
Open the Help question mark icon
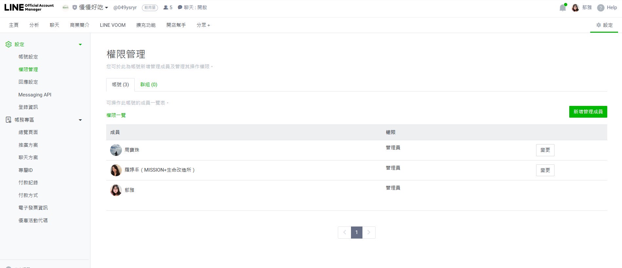point(600,8)
